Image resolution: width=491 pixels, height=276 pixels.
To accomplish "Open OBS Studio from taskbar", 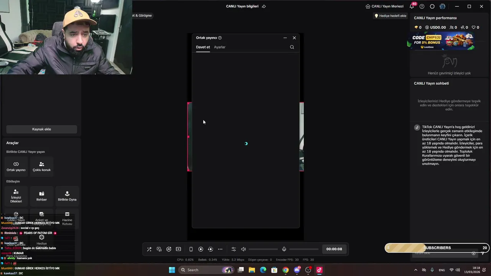I will [308, 270].
